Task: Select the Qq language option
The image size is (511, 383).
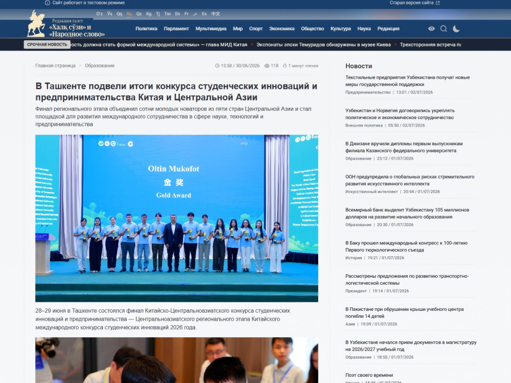Action: click(119, 14)
